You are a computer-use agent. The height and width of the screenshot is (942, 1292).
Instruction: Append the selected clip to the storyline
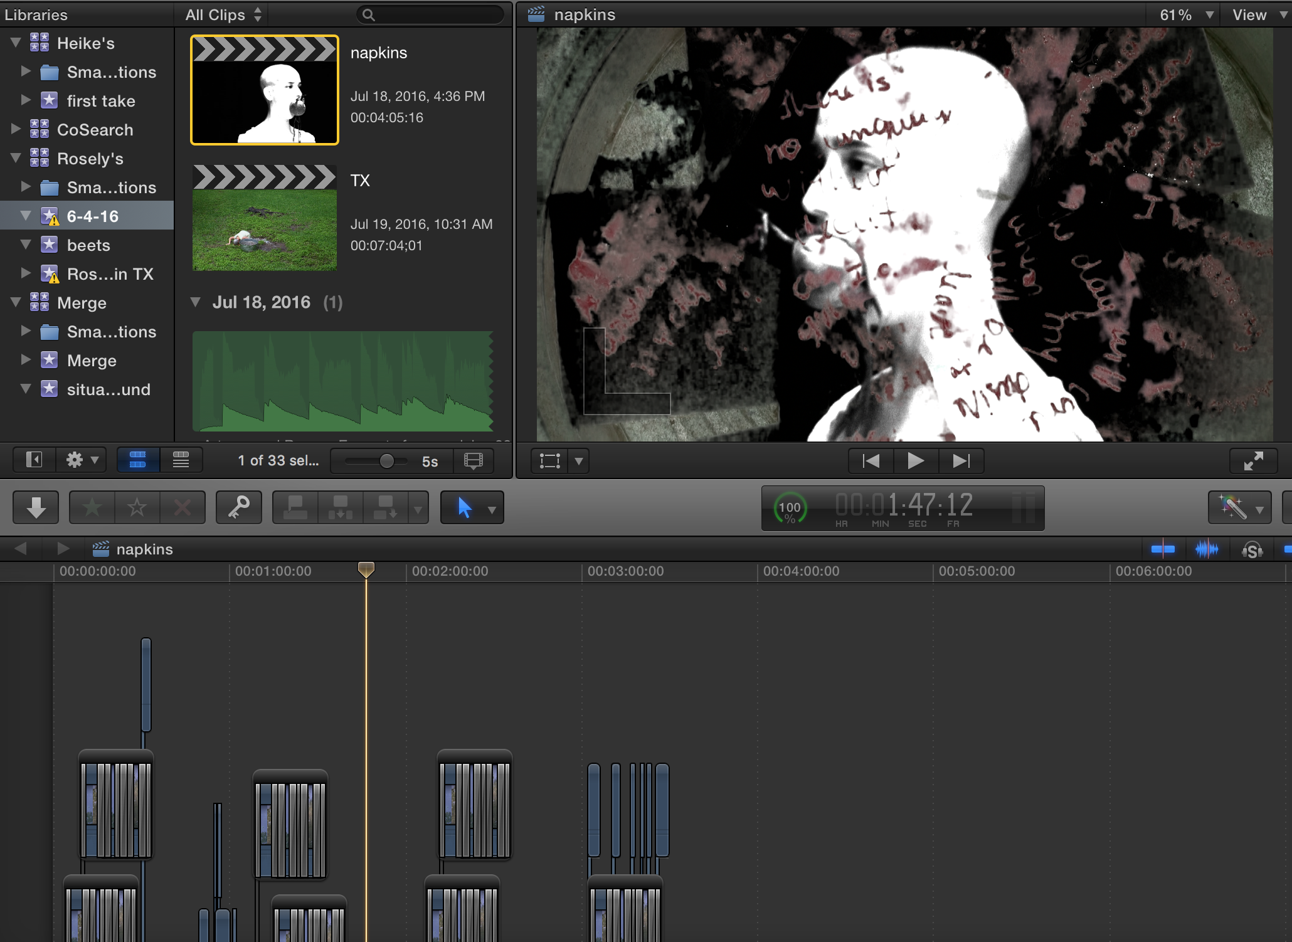click(385, 507)
